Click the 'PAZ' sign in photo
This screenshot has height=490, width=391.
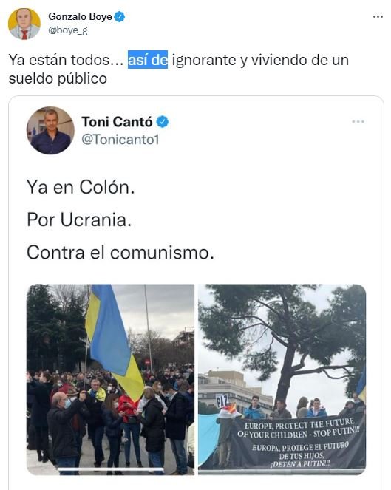(x=222, y=401)
